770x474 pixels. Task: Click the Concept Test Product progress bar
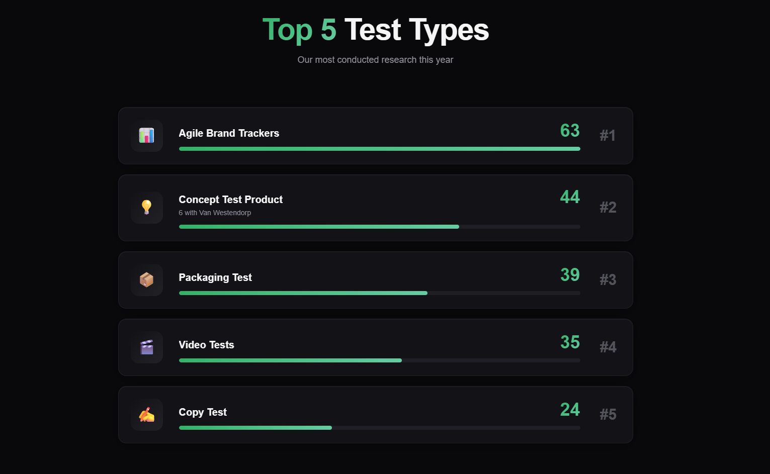(379, 227)
